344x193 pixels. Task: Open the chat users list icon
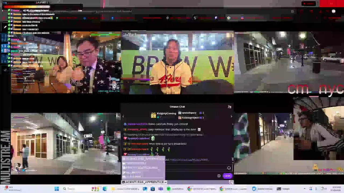(x=230, y=107)
